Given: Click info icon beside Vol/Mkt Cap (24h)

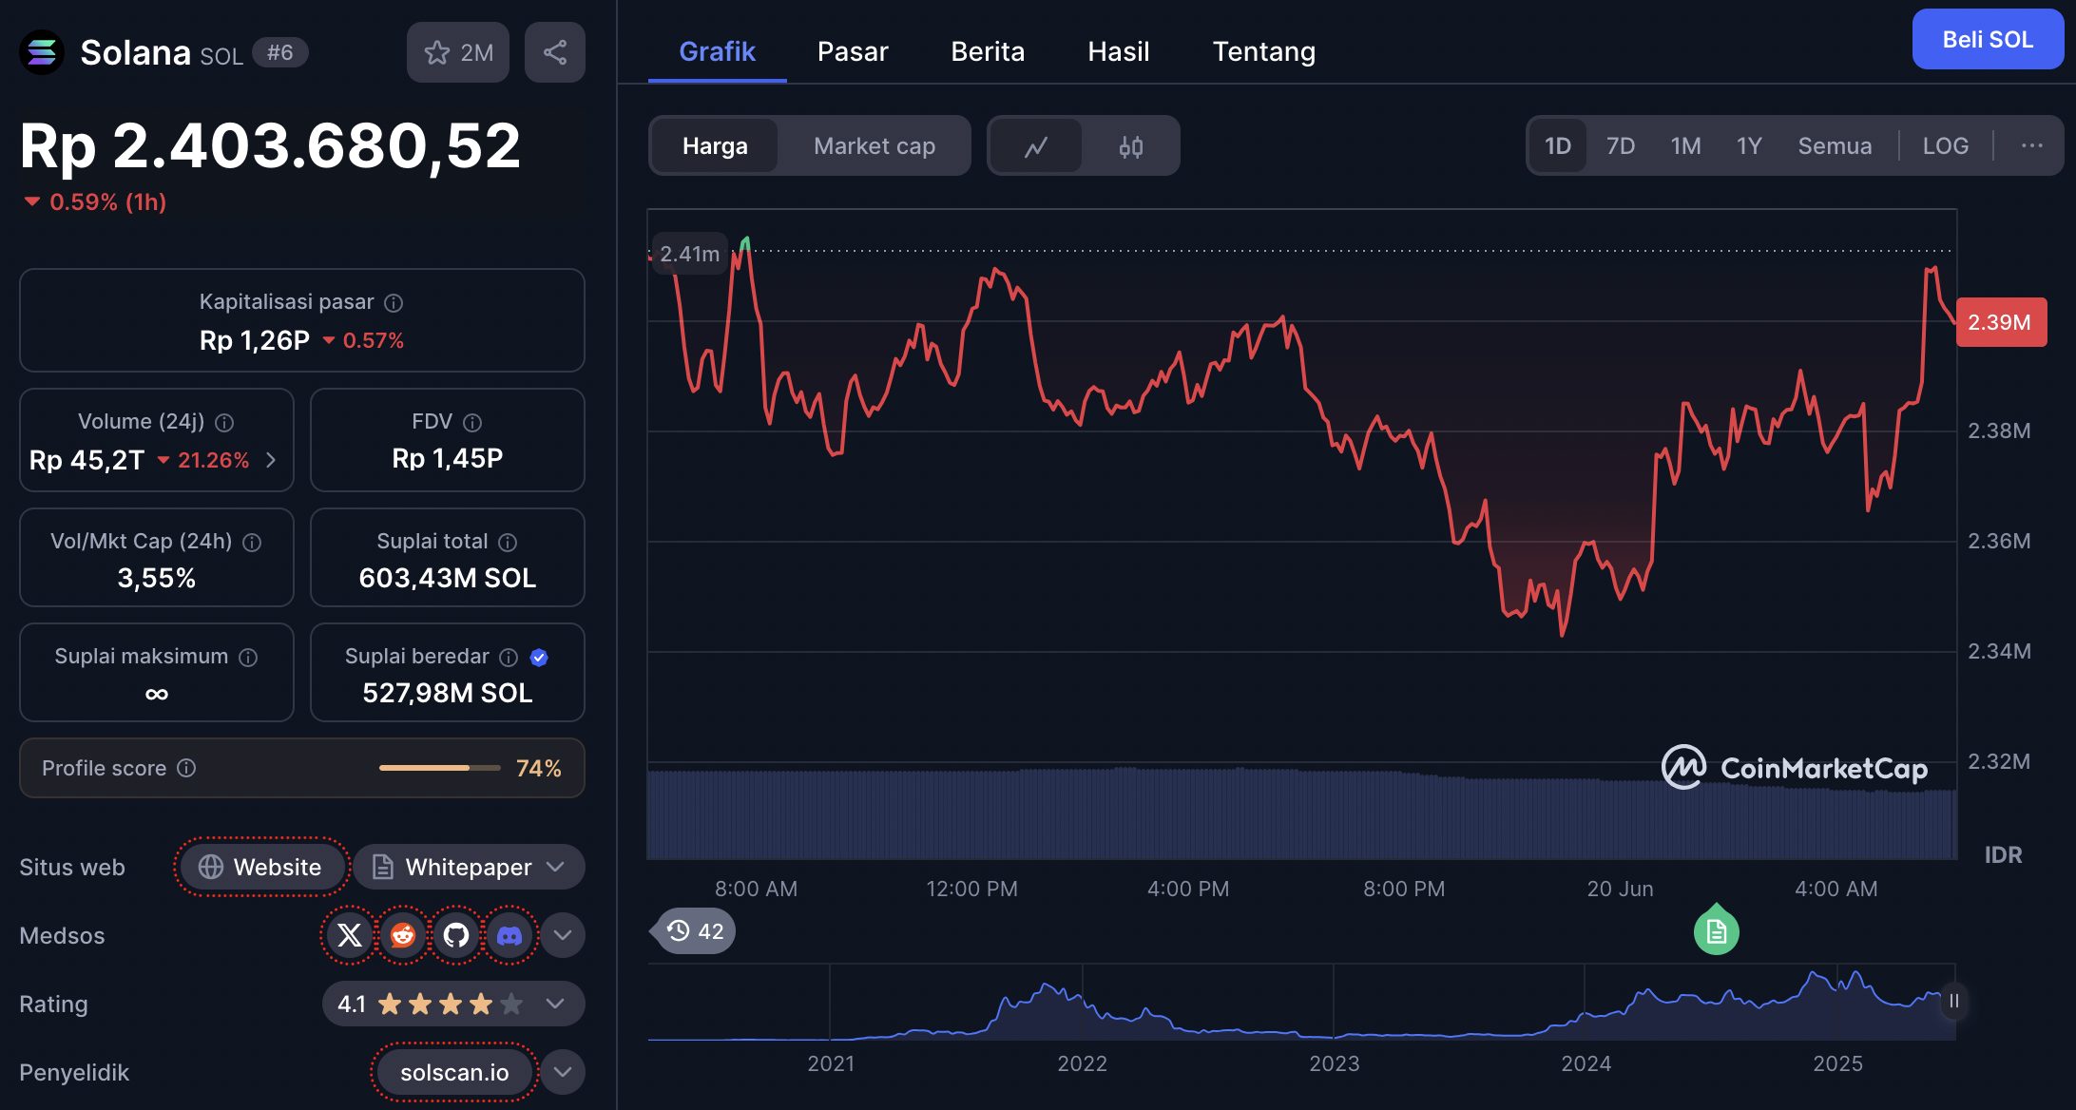Looking at the screenshot, I should point(252,542).
